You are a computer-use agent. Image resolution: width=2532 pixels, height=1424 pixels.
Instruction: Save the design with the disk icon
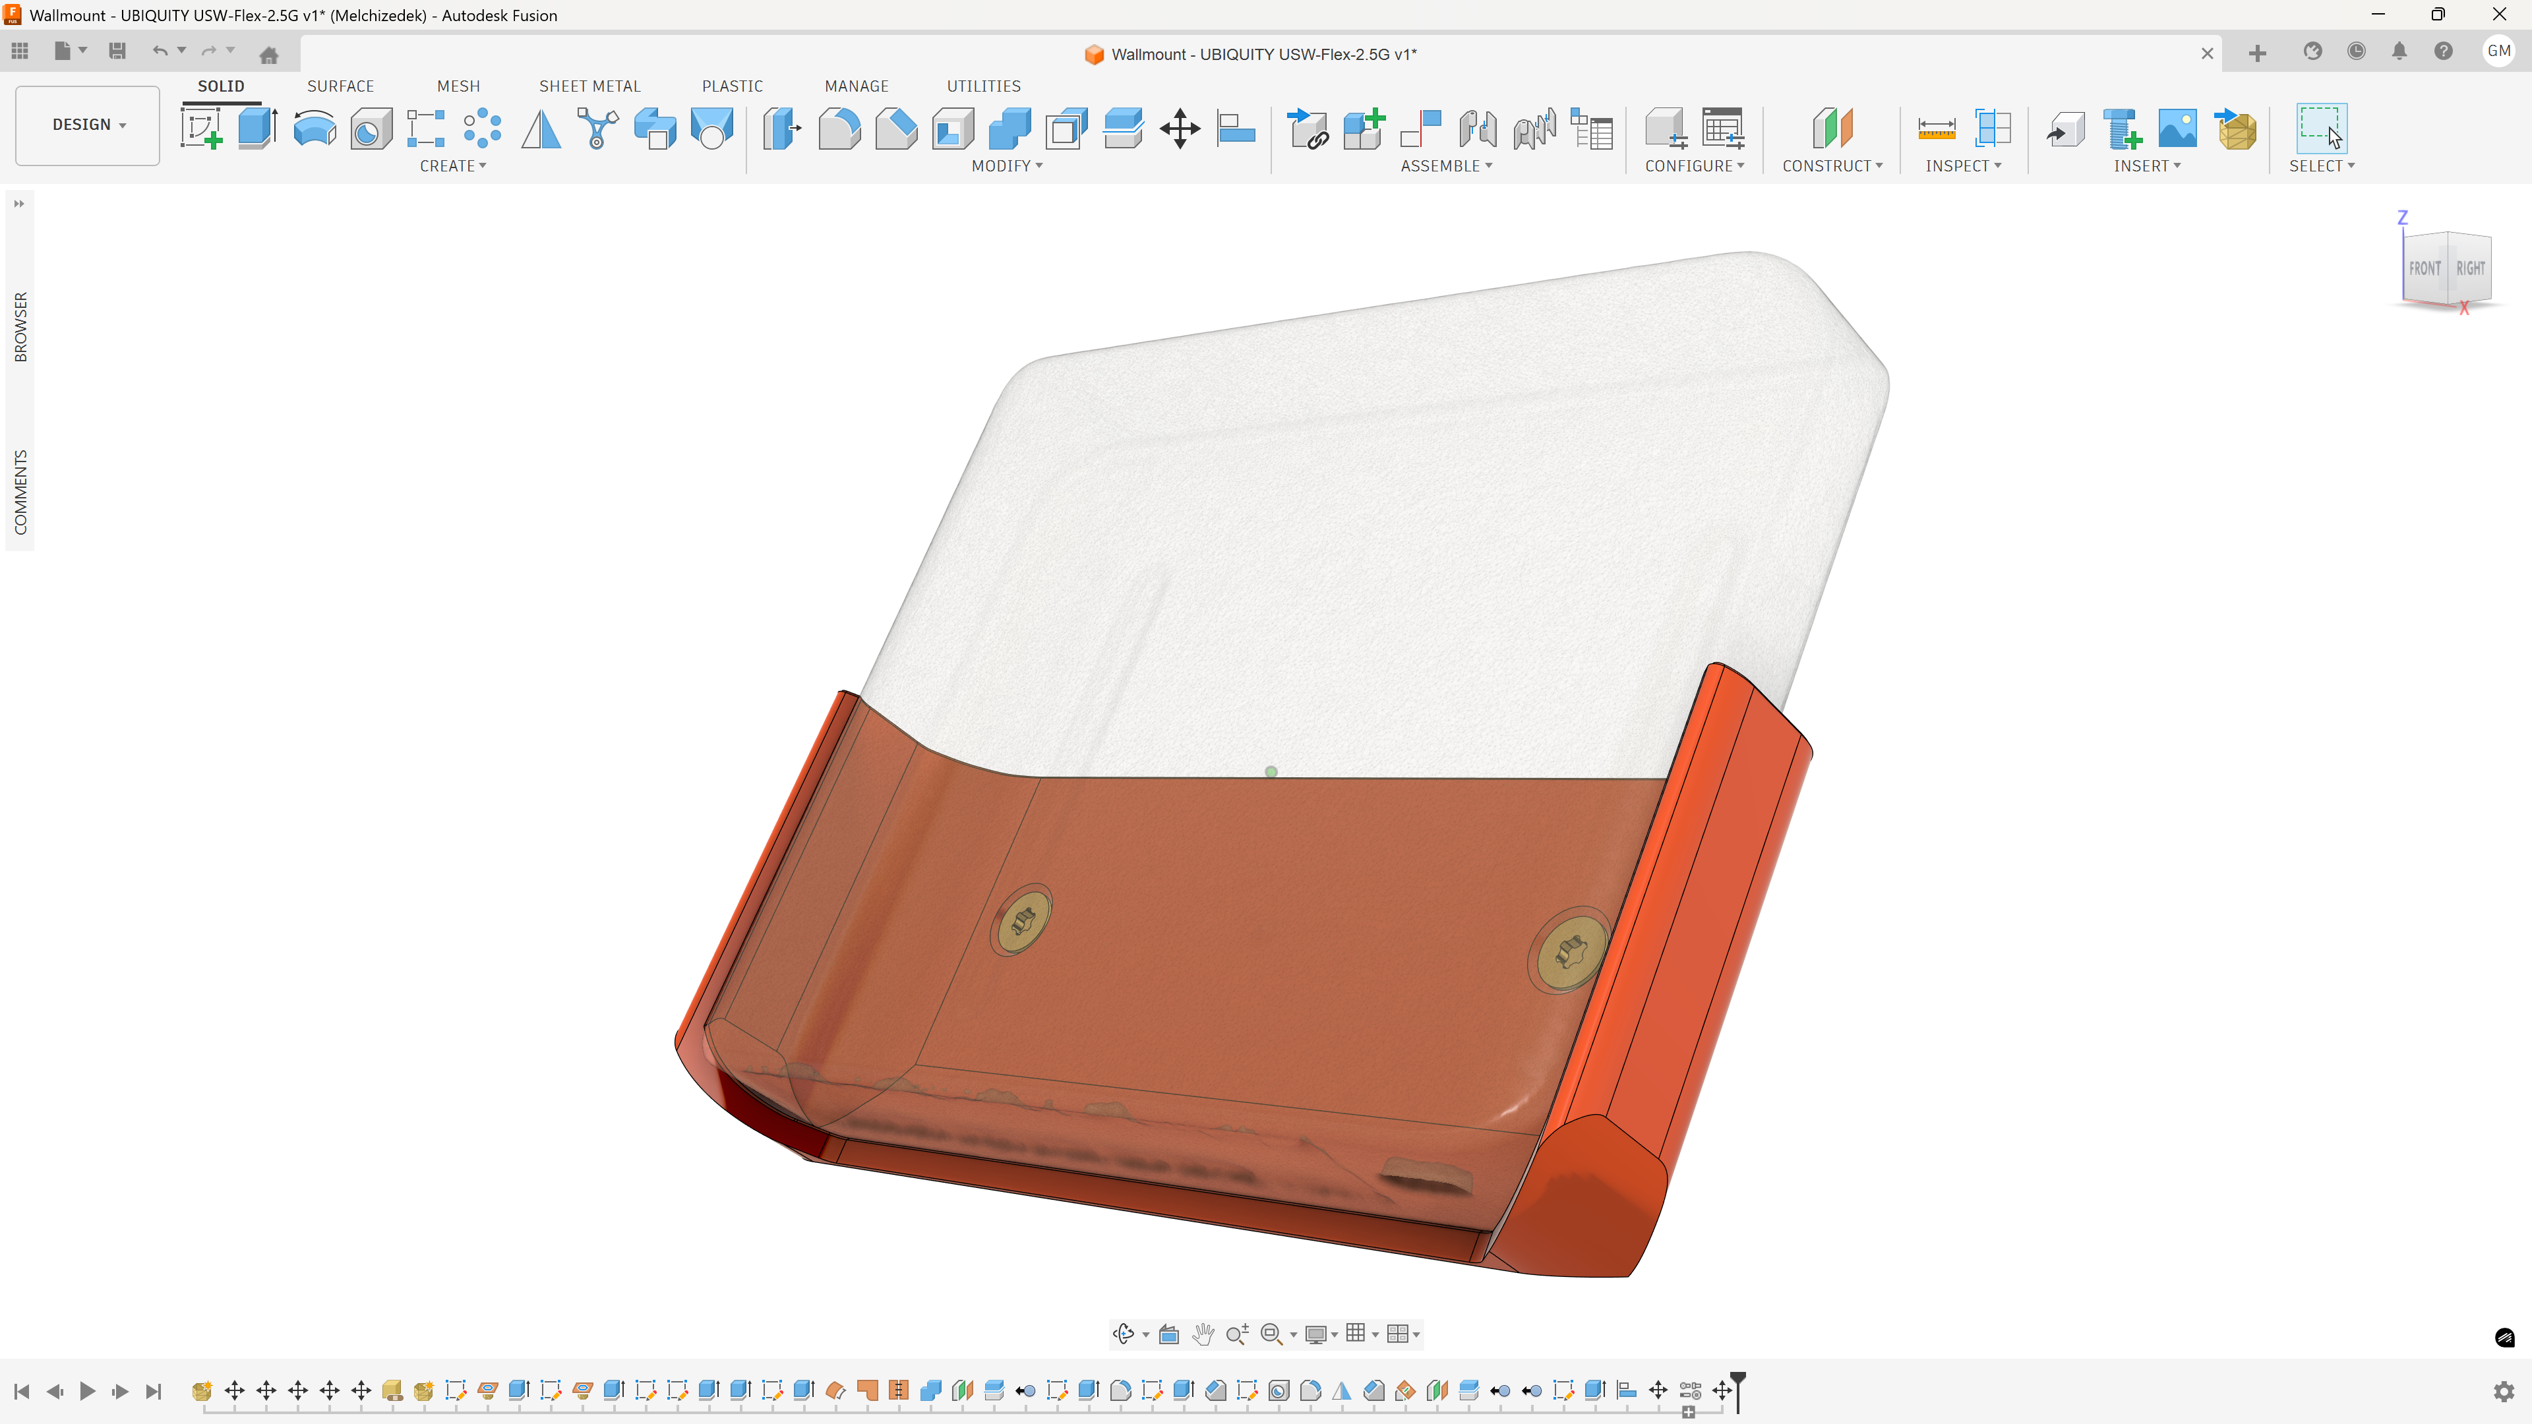117,51
